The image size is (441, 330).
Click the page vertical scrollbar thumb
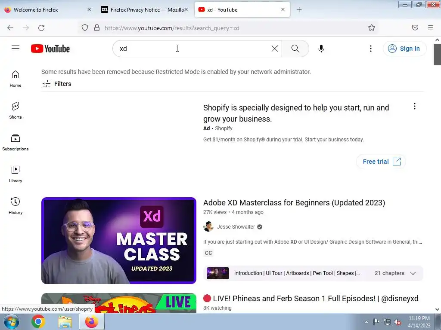438,55
